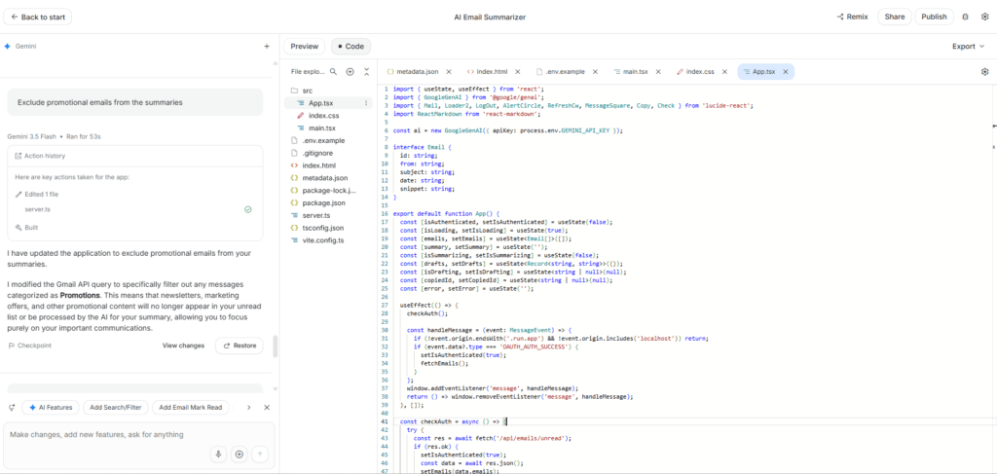Open the Export dropdown
Image resolution: width=997 pixels, height=474 pixels.
click(x=969, y=47)
